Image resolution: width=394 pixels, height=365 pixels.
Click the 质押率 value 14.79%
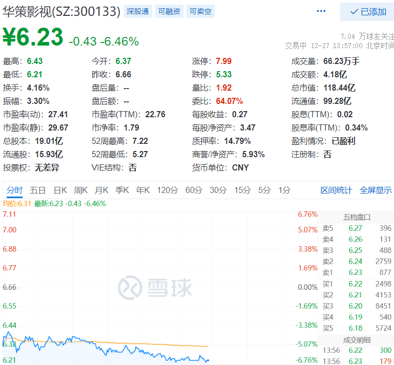(x=237, y=141)
